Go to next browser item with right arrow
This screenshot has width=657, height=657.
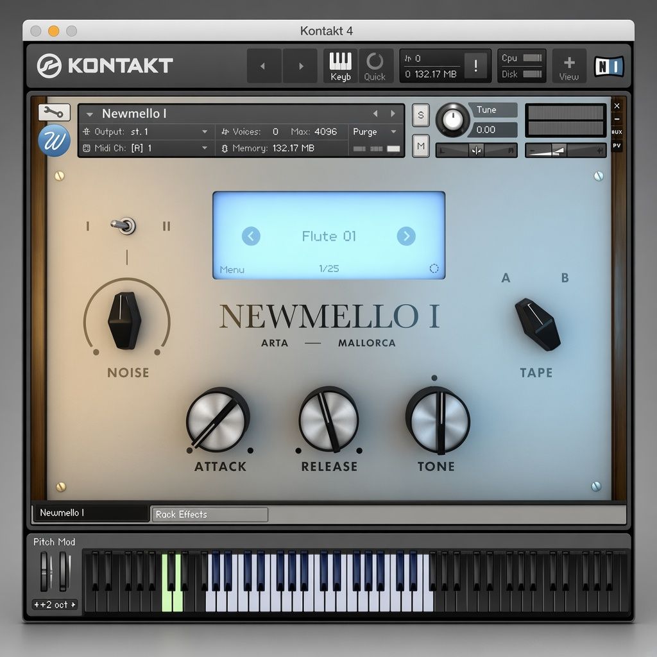(x=300, y=66)
